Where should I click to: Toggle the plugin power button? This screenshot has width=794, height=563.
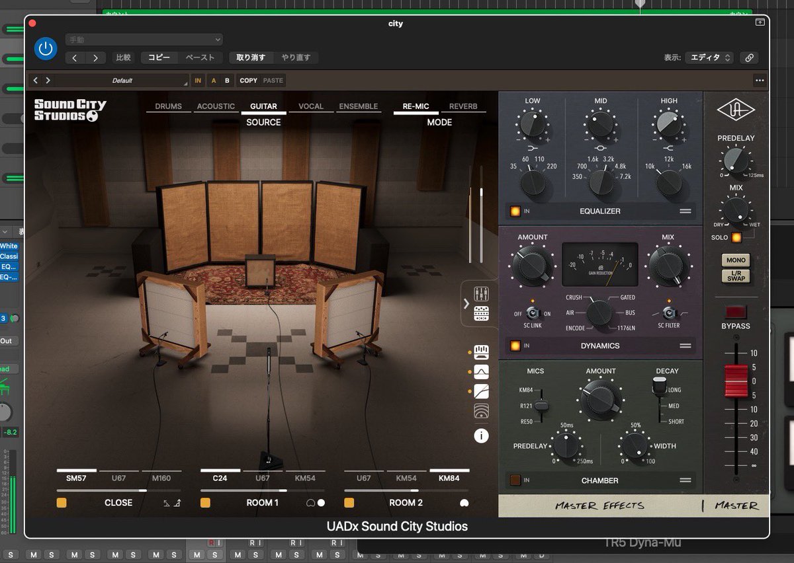(46, 48)
